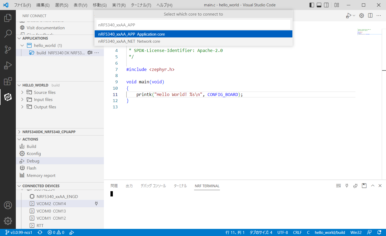Save terminal output using the floppy disk icon
This screenshot has width=386, height=236.
tap(364, 186)
